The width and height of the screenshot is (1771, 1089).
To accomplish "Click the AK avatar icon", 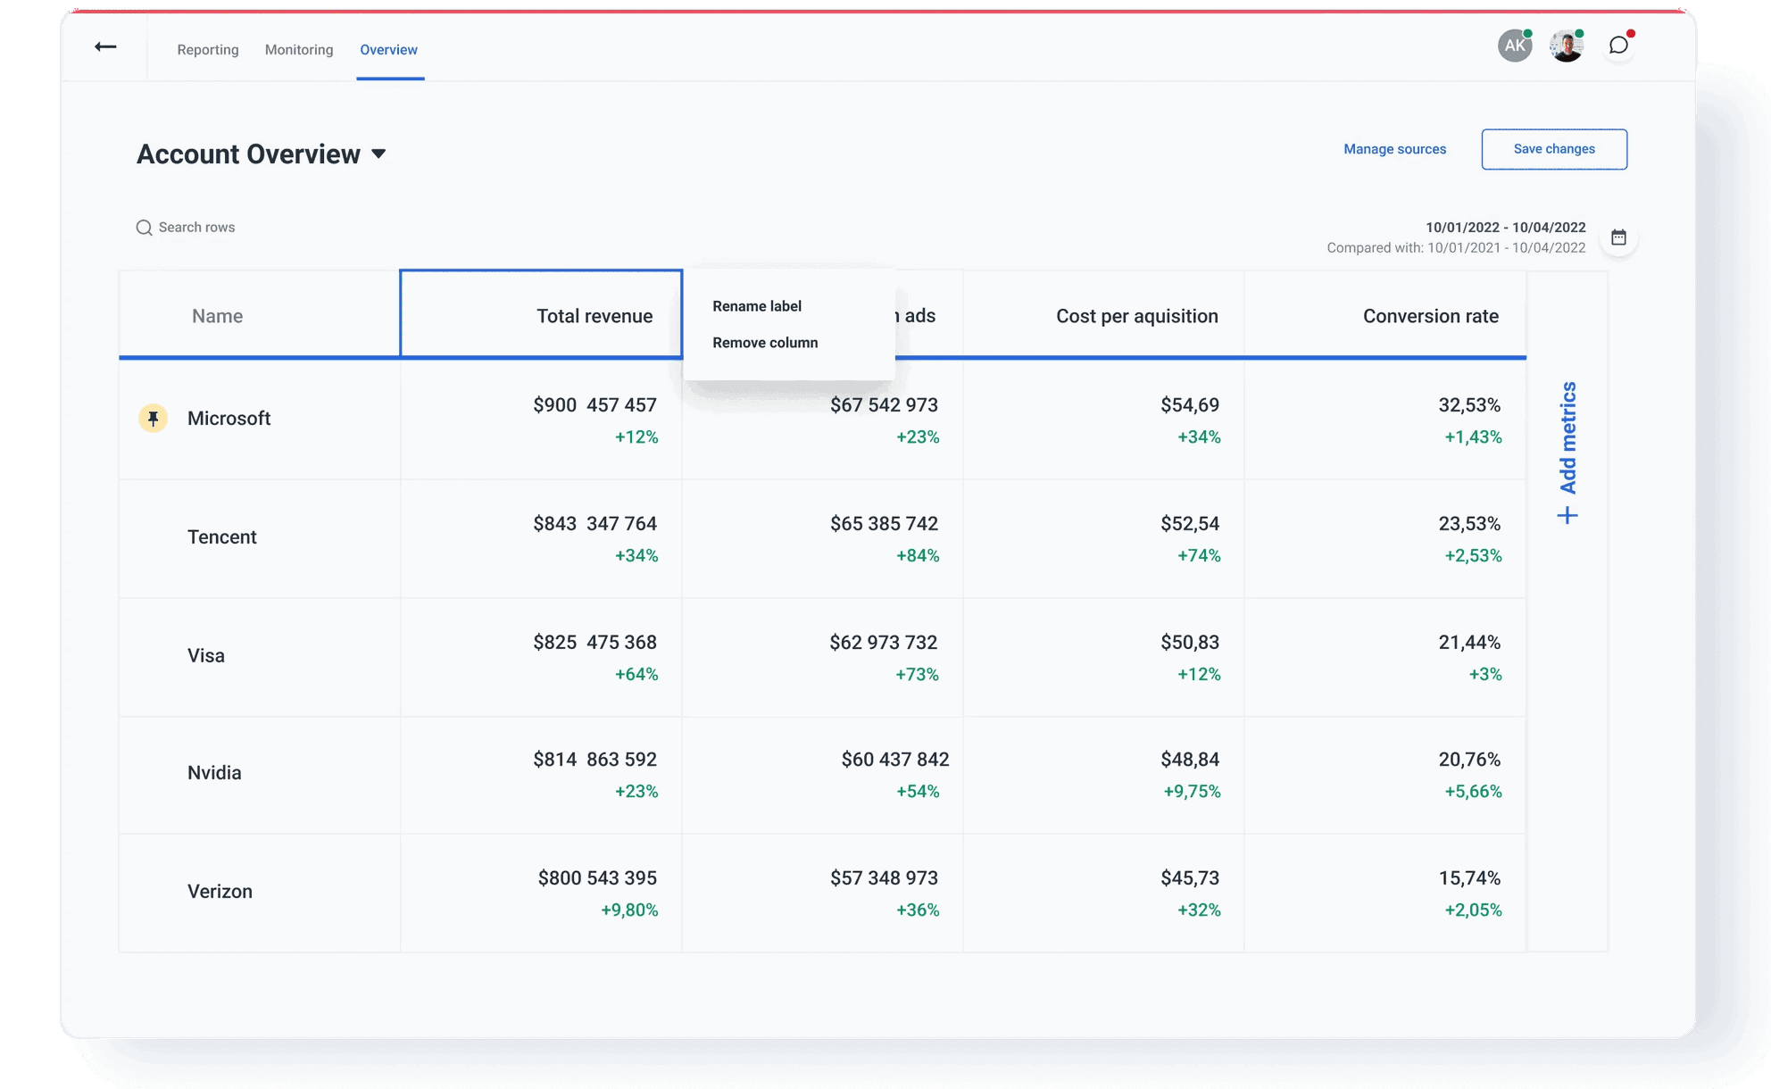I will point(1514,44).
